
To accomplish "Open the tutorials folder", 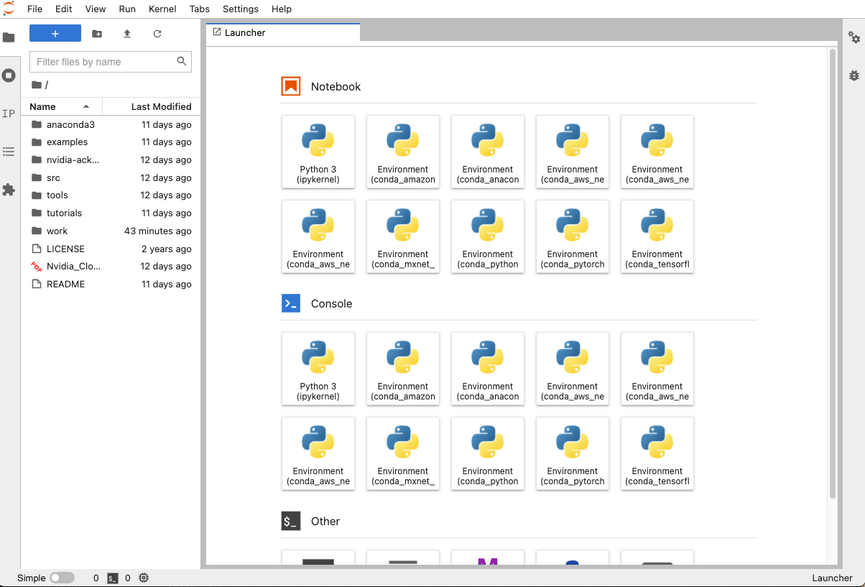I will [64, 213].
